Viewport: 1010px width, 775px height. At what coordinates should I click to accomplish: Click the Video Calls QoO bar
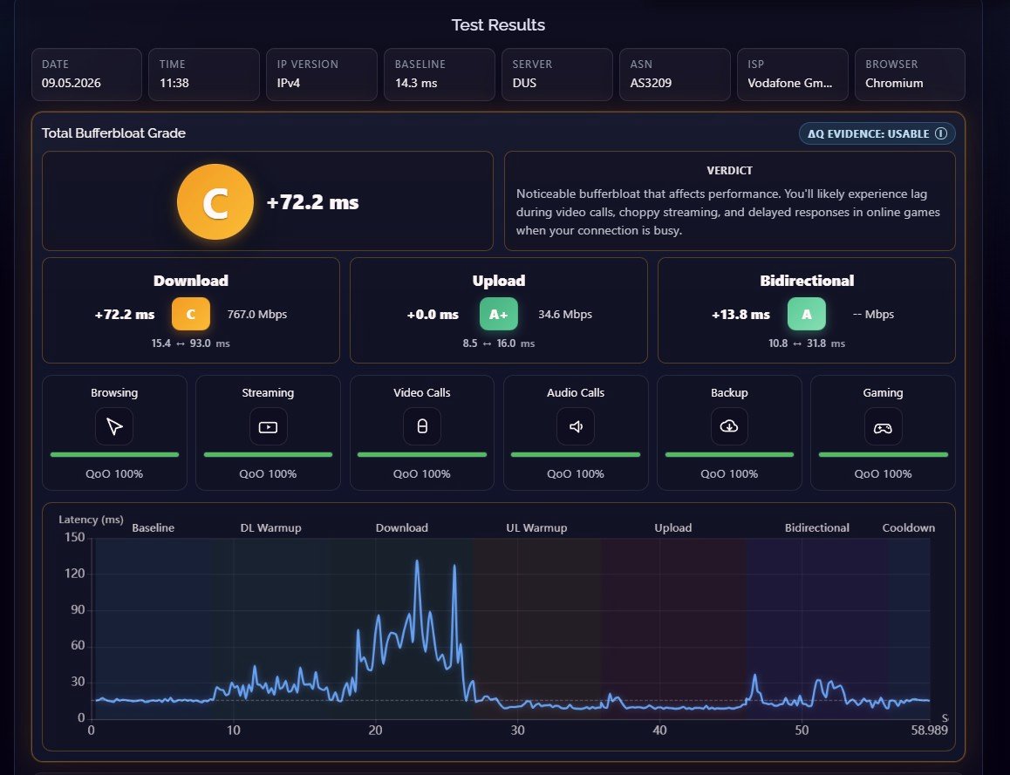(422, 454)
